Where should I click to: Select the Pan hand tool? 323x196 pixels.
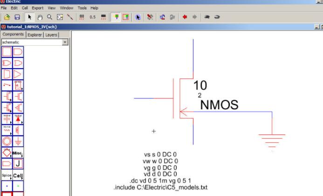[x=40, y=17]
